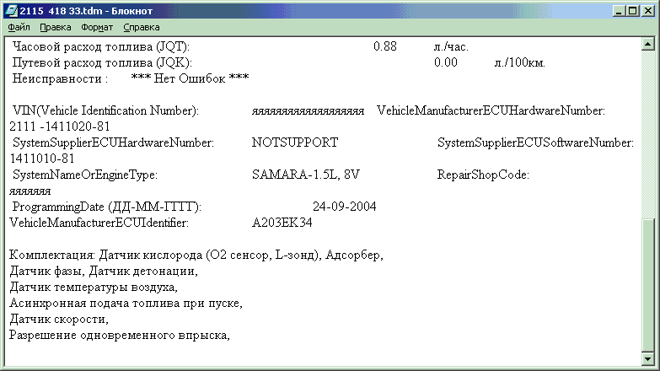Click the 'яяяяяяя' text under RepairShopCode

30,191
